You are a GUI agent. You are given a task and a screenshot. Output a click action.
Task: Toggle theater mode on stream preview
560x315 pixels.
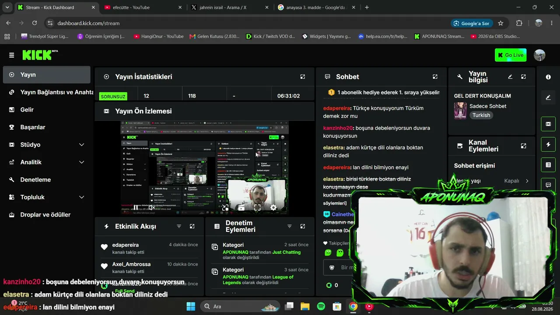point(241,207)
